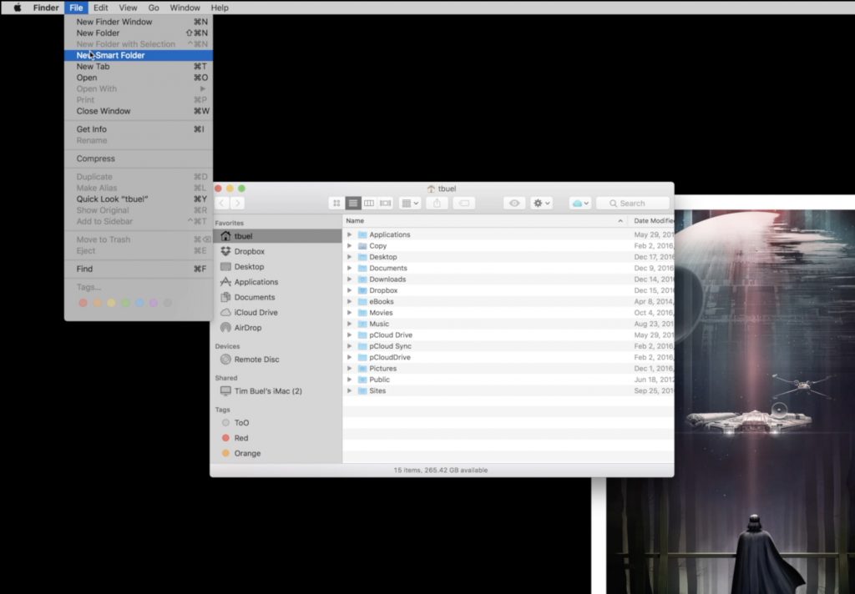Screen dimensions: 855x594
Task: Click the red tag dot in File menu
Action: tap(83, 303)
